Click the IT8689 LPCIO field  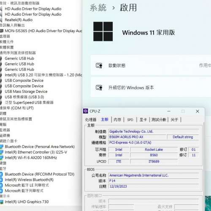tap(154, 162)
